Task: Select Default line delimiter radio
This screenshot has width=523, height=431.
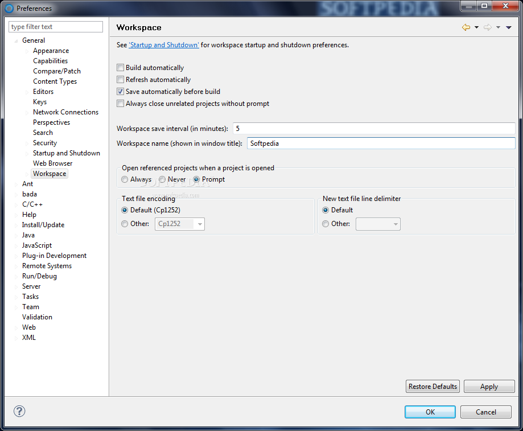Action: point(326,210)
